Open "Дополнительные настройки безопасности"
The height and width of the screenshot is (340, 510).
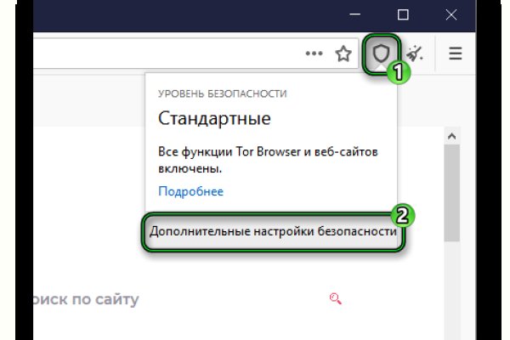point(273,231)
